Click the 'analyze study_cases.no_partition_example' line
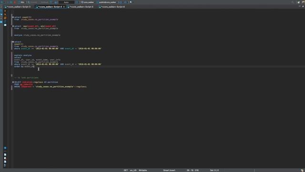 37,35
